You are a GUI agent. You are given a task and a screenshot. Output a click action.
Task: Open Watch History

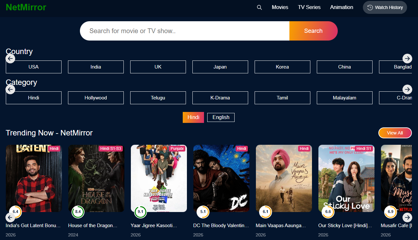pyautogui.click(x=385, y=7)
